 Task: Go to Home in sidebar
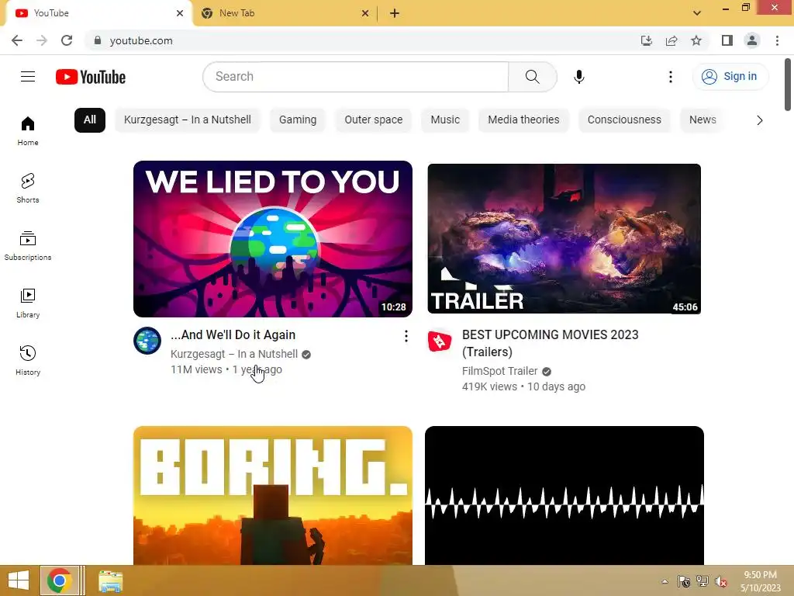(x=28, y=130)
